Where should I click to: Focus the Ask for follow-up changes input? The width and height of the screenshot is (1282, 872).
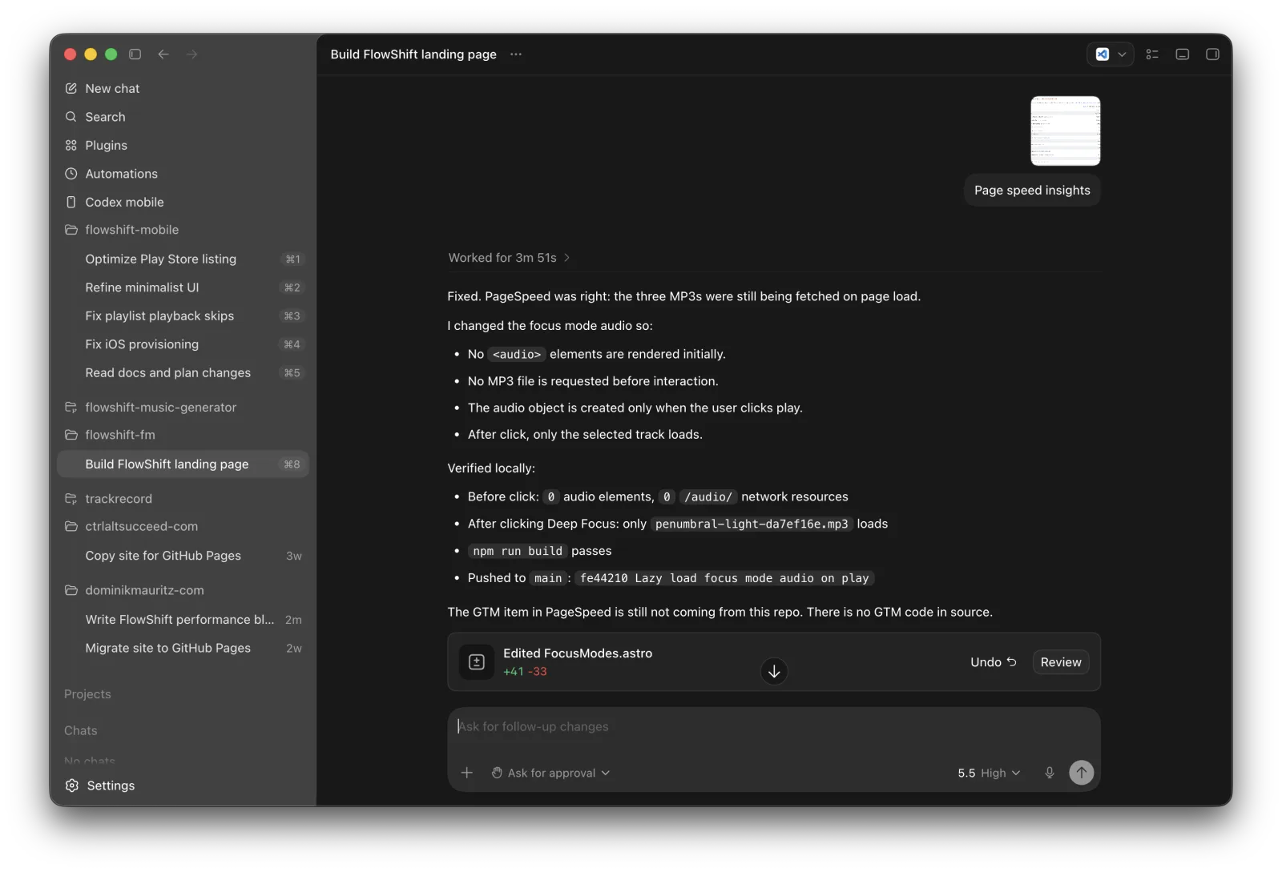click(774, 726)
